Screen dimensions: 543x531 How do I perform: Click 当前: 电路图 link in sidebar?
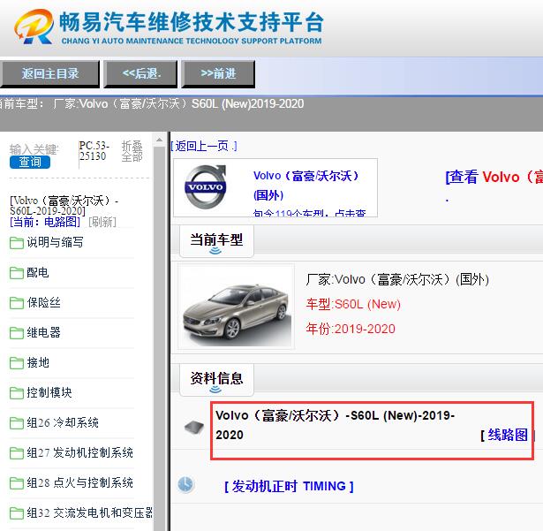(45, 222)
